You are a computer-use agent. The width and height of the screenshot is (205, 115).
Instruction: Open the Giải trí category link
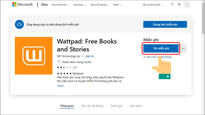coord(90,56)
